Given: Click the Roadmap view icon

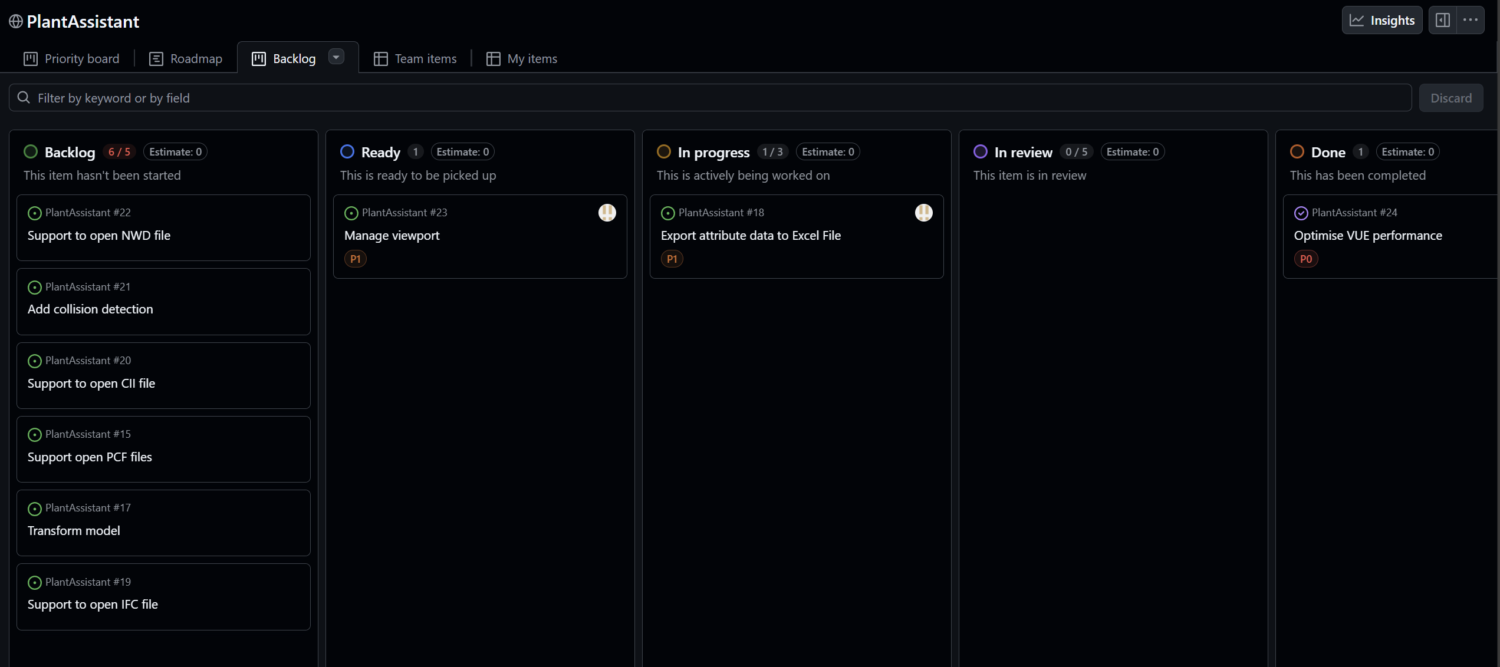Looking at the screenshot, I should coord(156,58).
